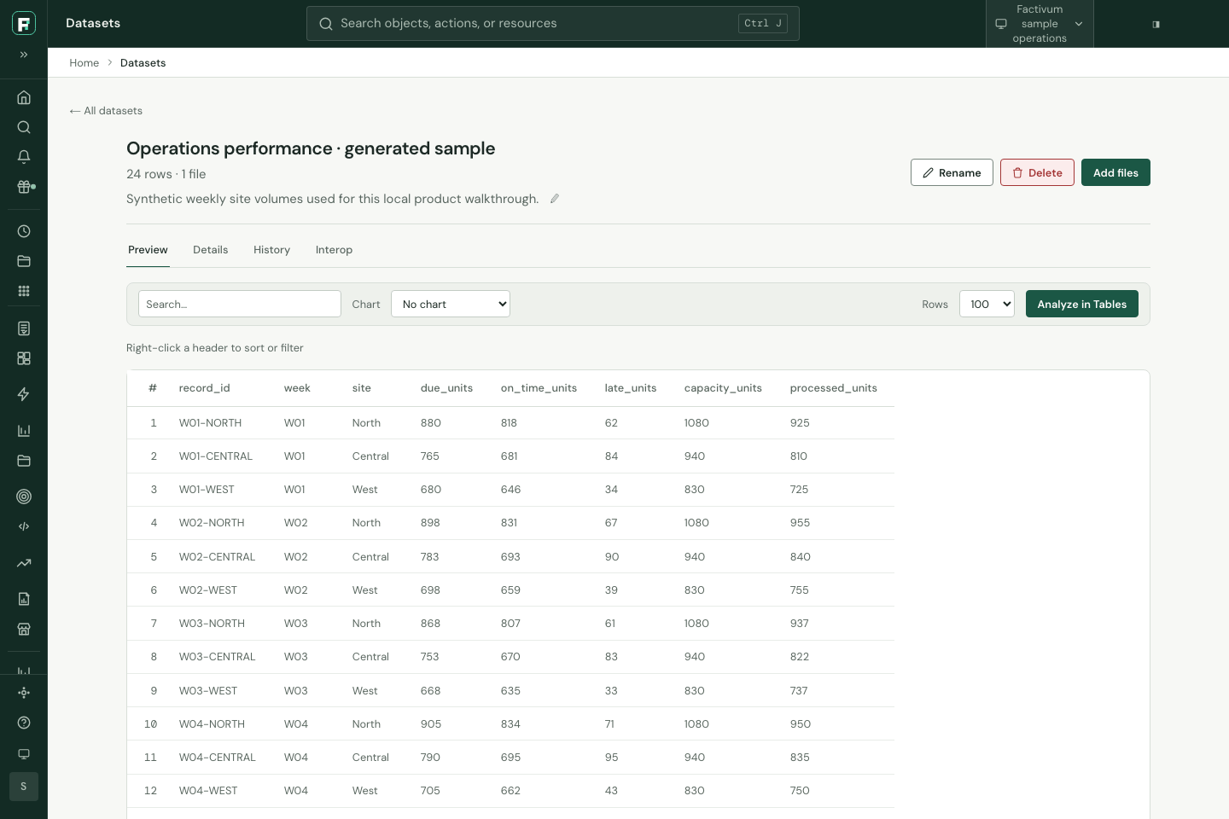Open the dashboard tiles icon in the sidebar
Image resolution: width=1229 pixels, height=819 pixels.
click(24, 358)
